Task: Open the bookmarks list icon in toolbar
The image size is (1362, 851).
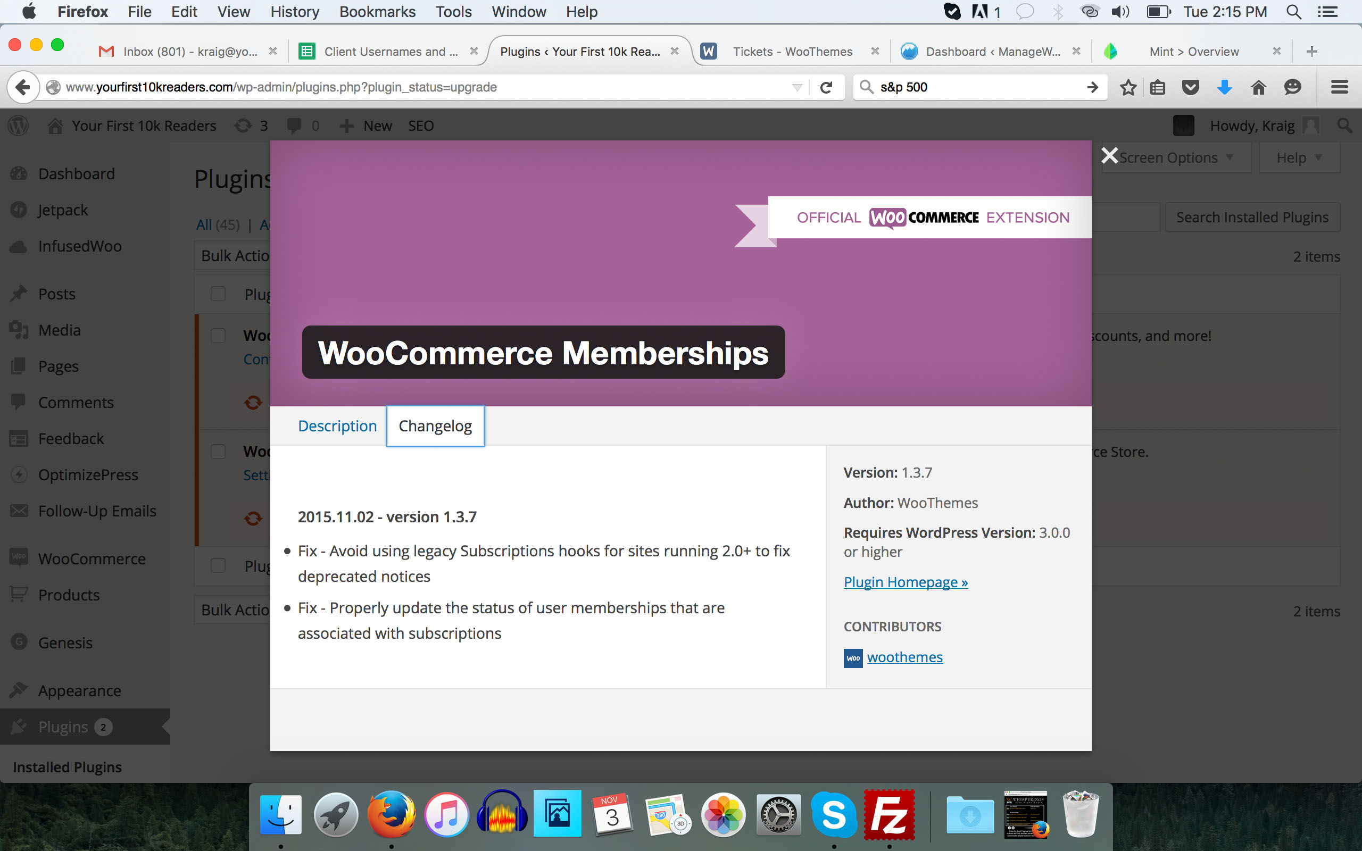Action: click(x=1158, y=87)
